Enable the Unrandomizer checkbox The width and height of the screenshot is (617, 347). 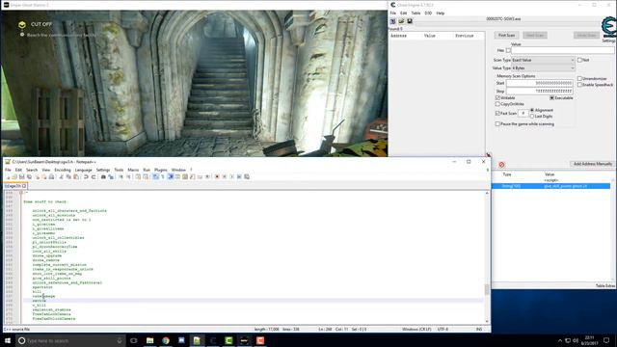tap(579, 79)
